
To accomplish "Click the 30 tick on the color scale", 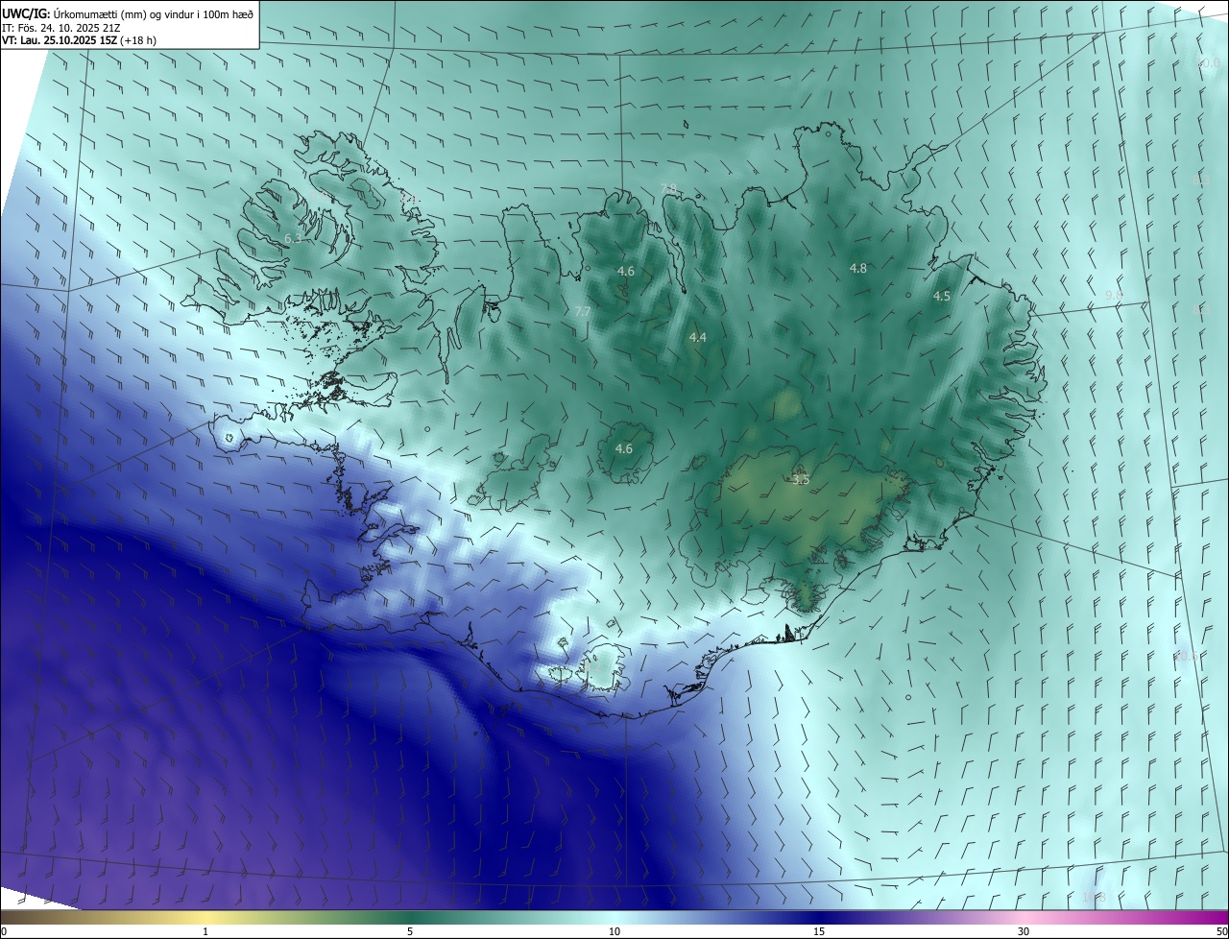I will tap(1024, 931).
